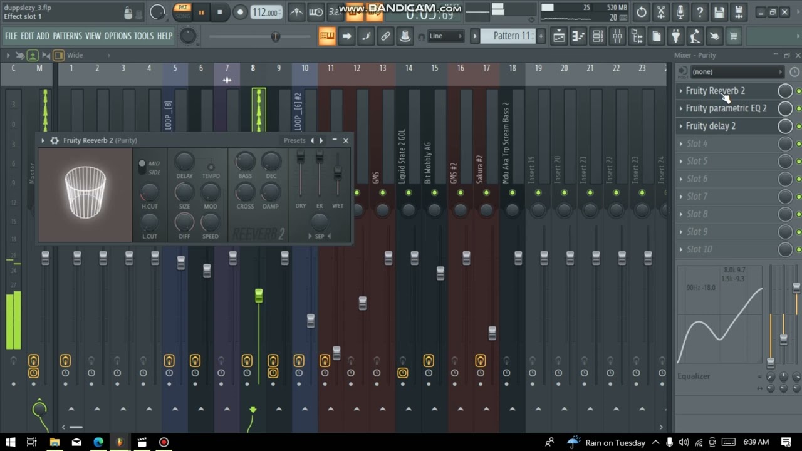Open Microsoft Edge from the taskbar
This screenshot has width=802, height=451.
pos(98,442)
